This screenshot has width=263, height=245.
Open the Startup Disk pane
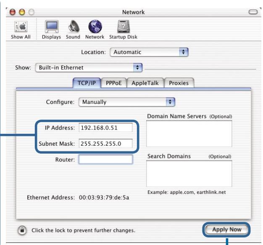click(123, 30)
